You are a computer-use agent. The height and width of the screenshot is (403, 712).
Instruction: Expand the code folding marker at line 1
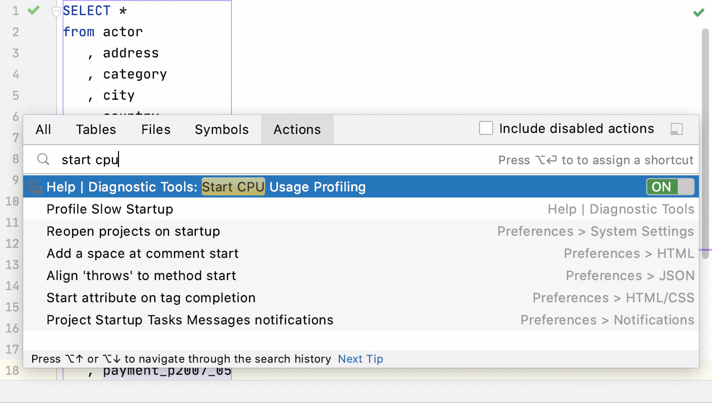[56, 10]
